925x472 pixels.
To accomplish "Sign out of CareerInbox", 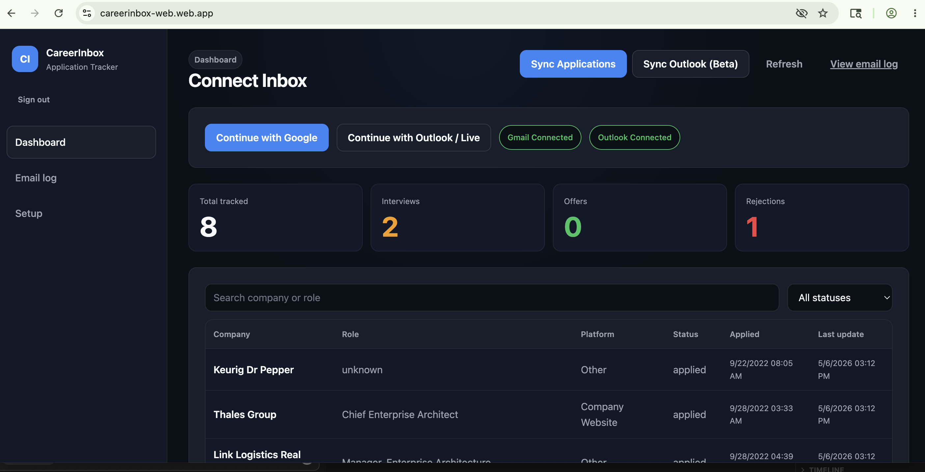I will [x=34, y=99].
